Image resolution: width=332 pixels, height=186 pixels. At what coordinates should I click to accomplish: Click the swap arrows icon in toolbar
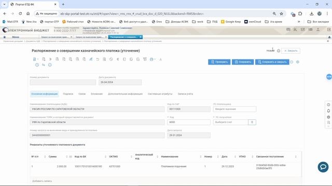coord(44,65)
